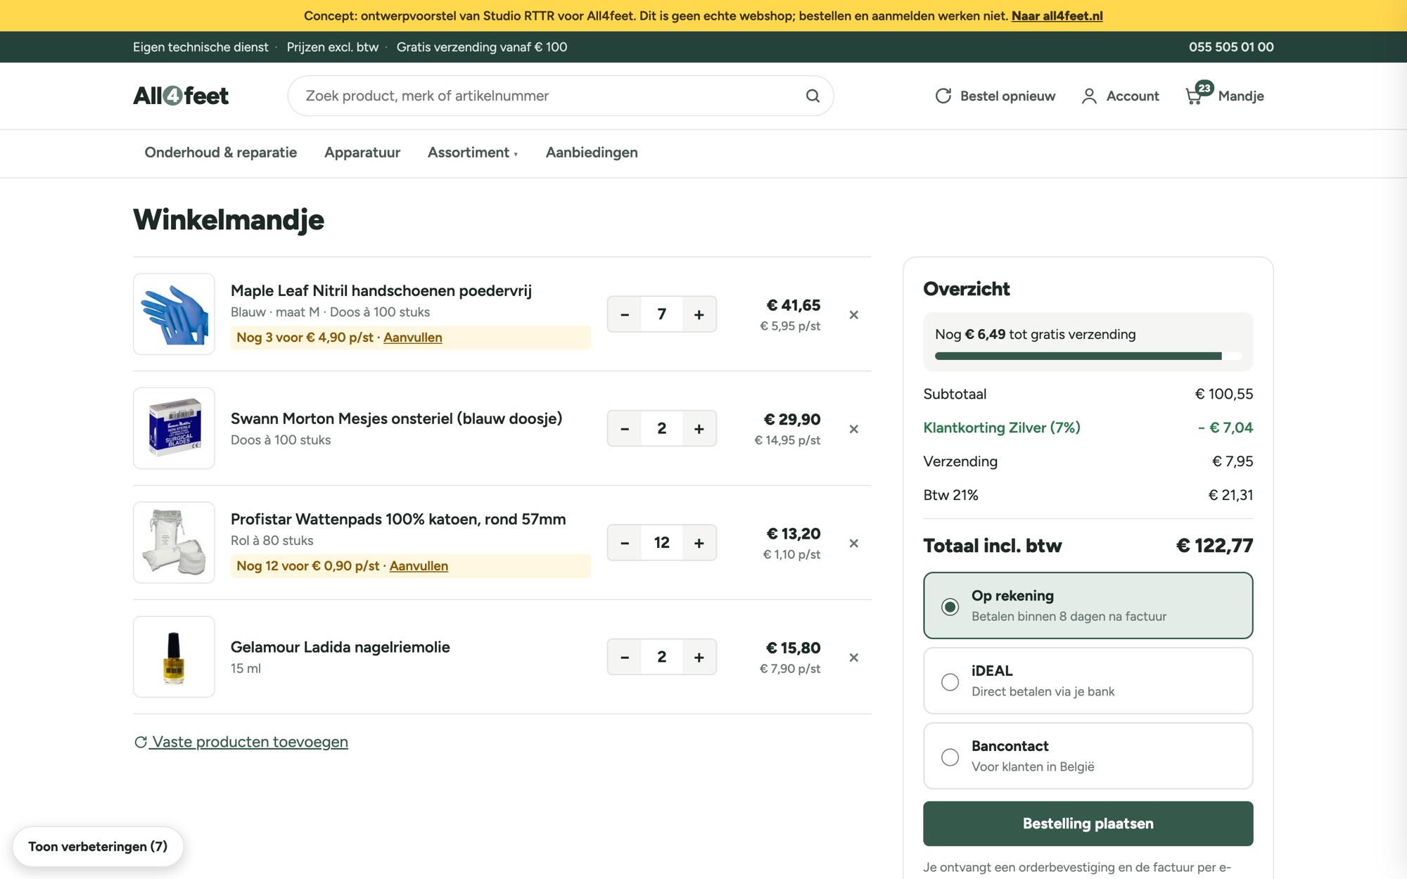Click the Bestelling plaatsen button
The image size is (1407, 879).
[x=1088, y=823]
